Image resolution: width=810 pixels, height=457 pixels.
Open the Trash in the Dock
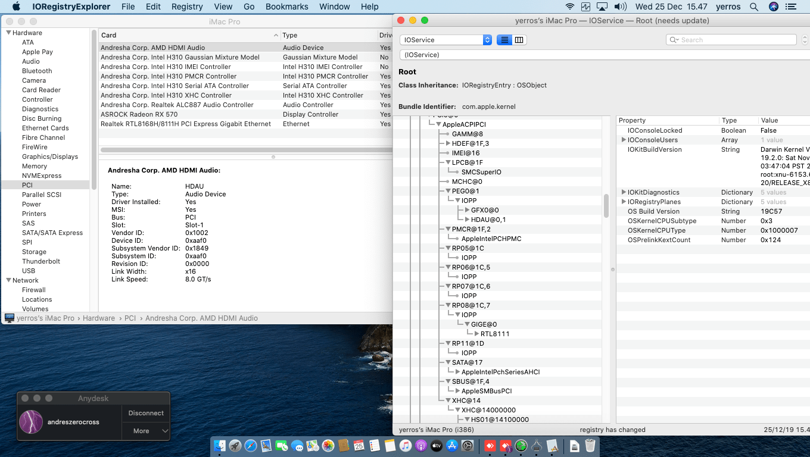pyautogui.click(x=590, y=446)
